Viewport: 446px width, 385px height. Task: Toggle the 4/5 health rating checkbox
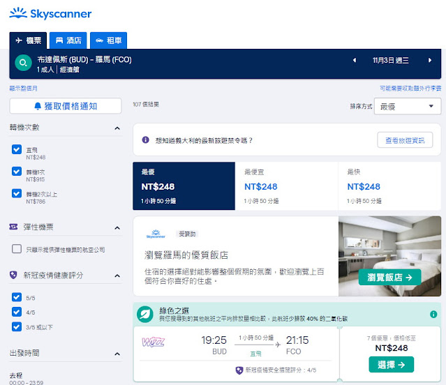17,312
